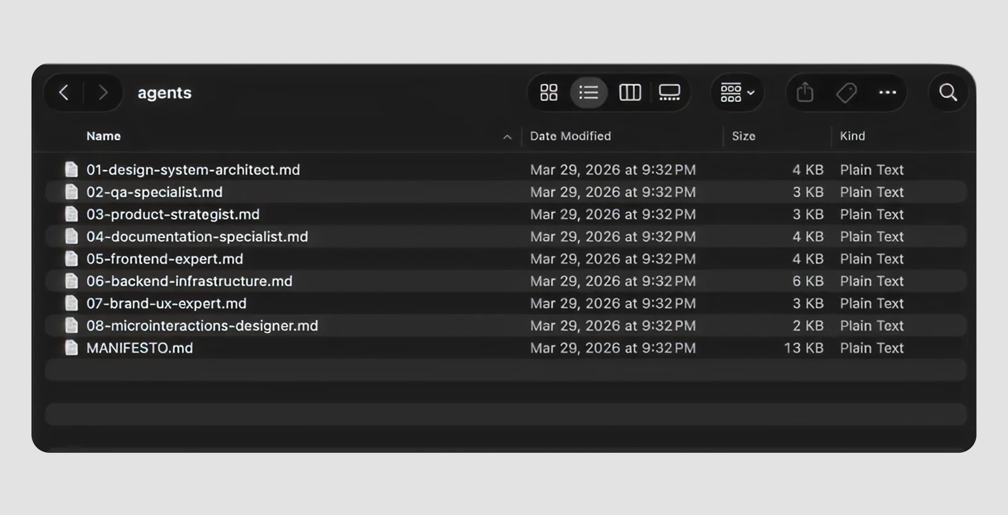Sort by Size column header
The width and height of the screenshot is (1008, 515).
pos(743,136)
